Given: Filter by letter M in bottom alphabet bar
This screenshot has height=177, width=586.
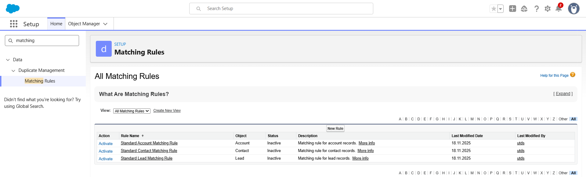Looking at the screenshot, I should click(x=472, y=173).
